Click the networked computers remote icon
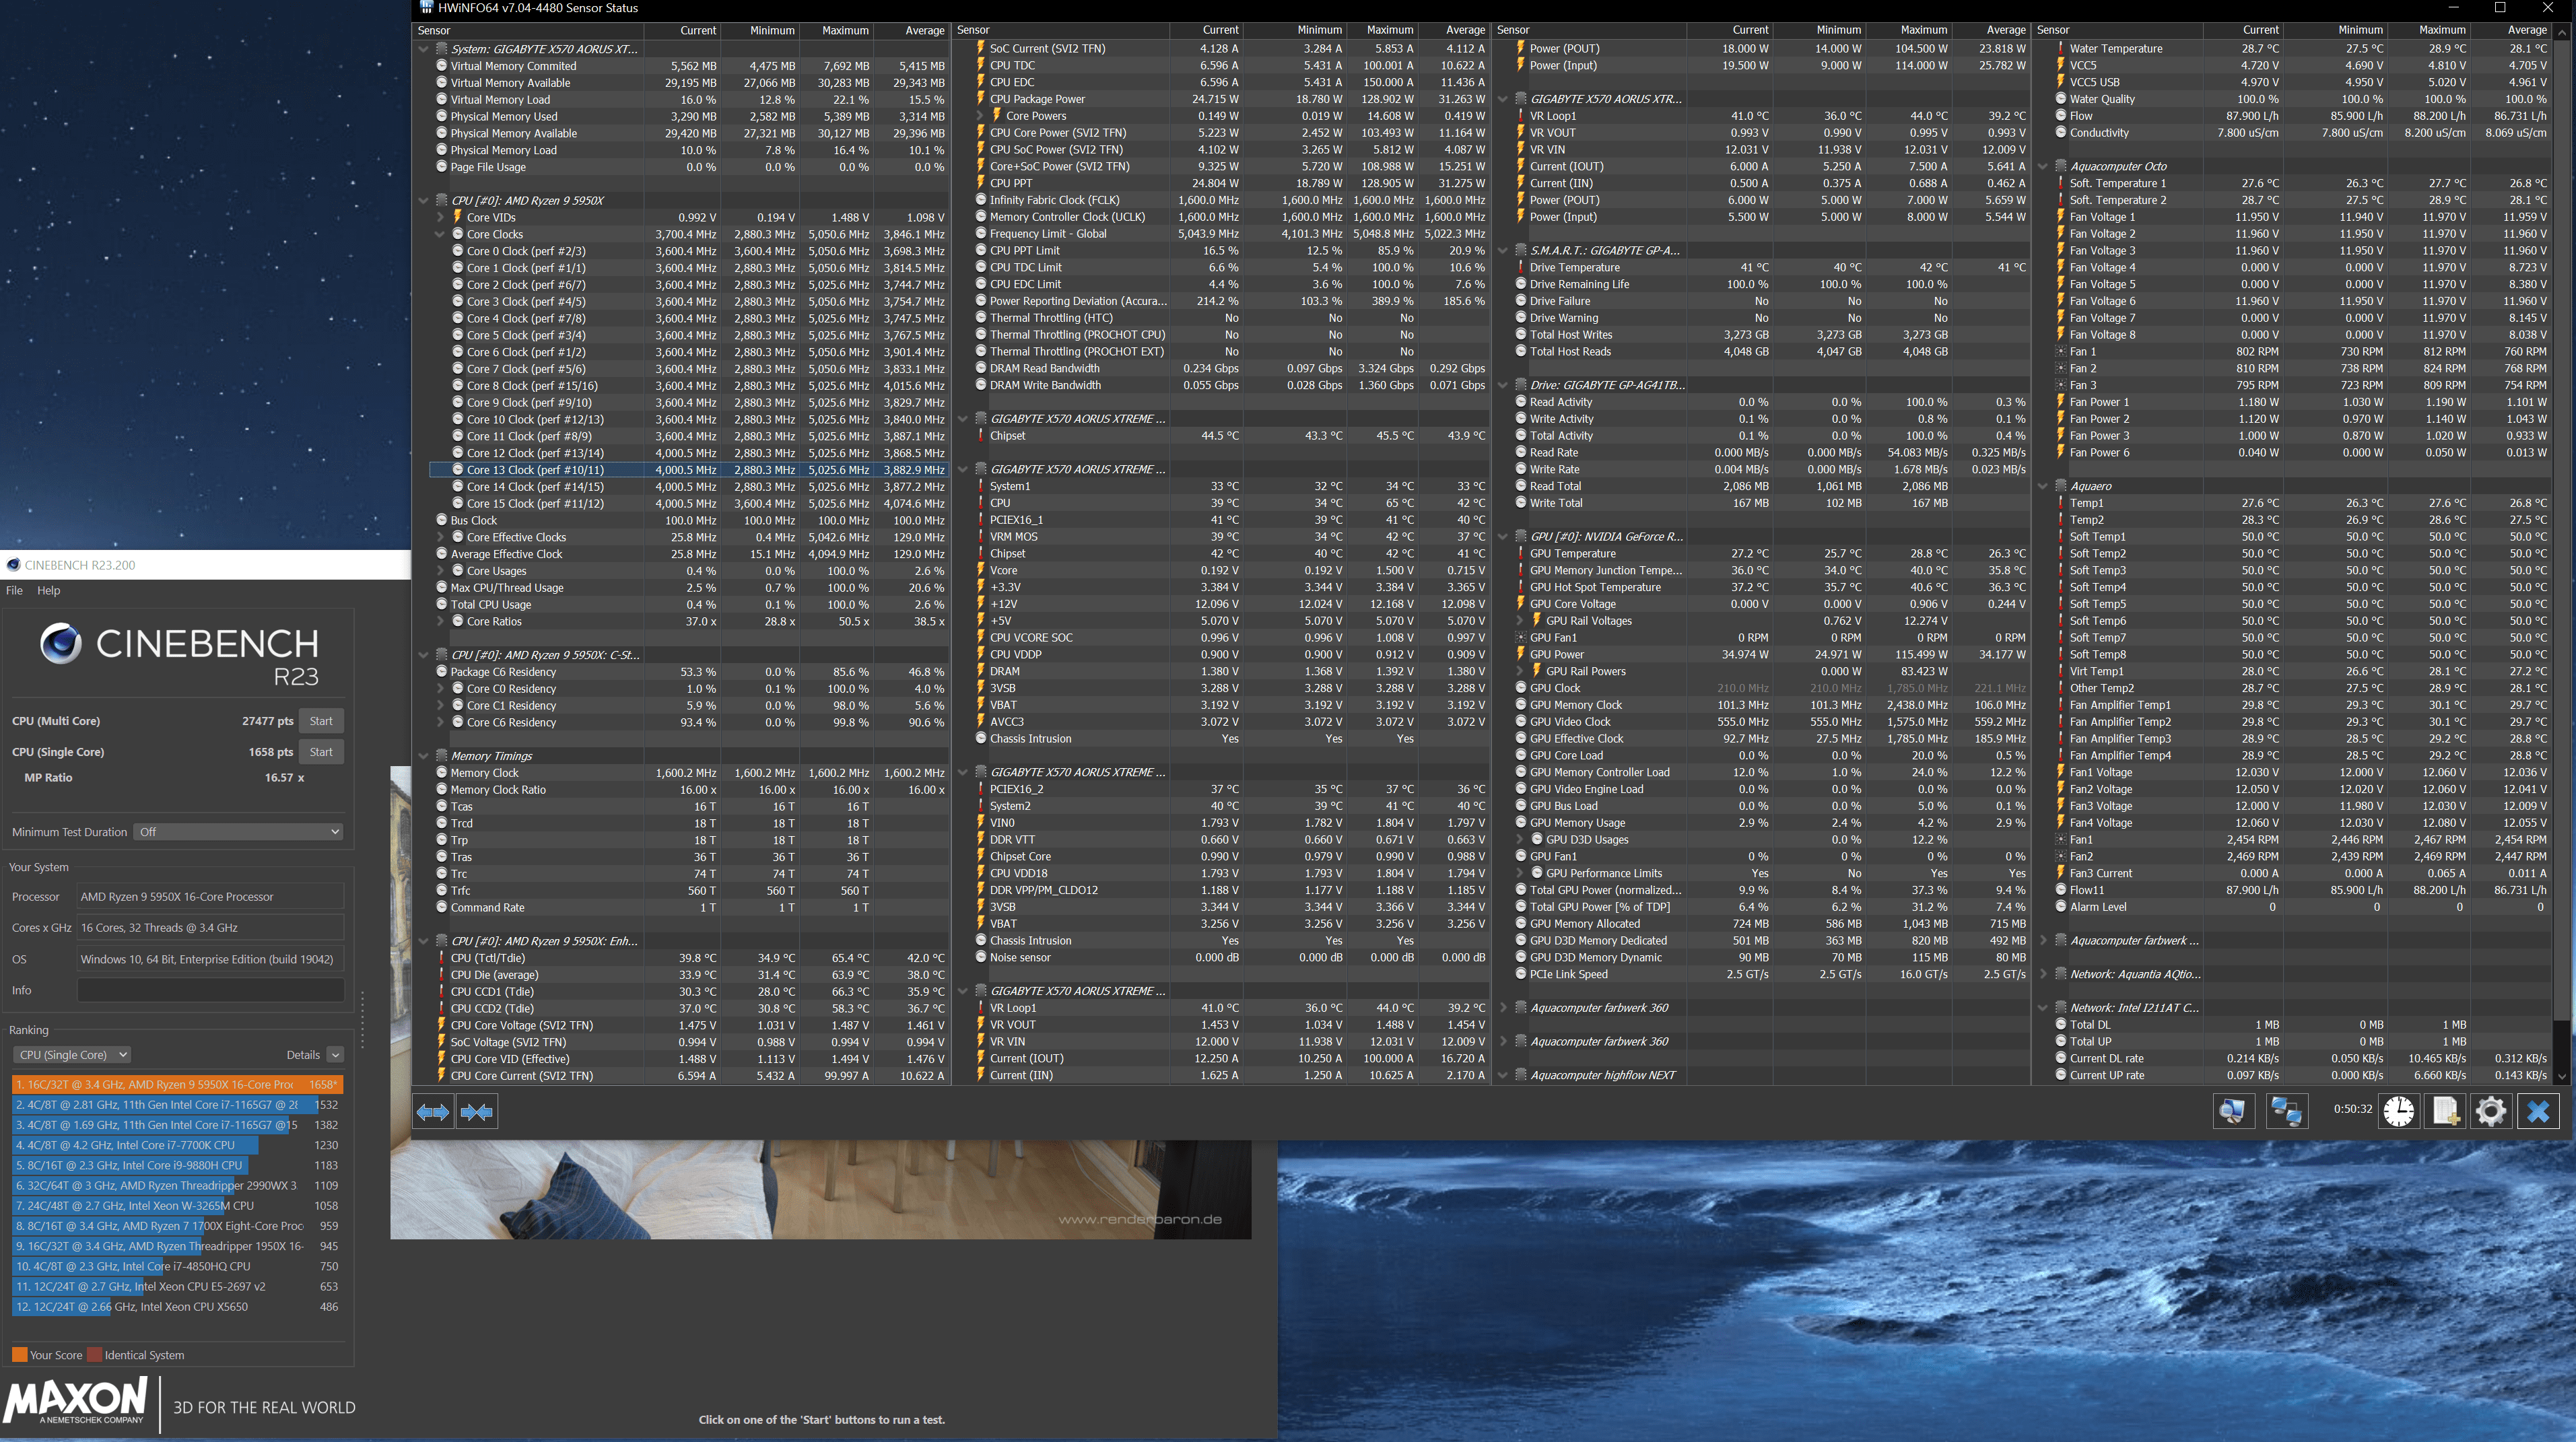Viewport: 2576px width, 1442px height. click(2286, 1111)
